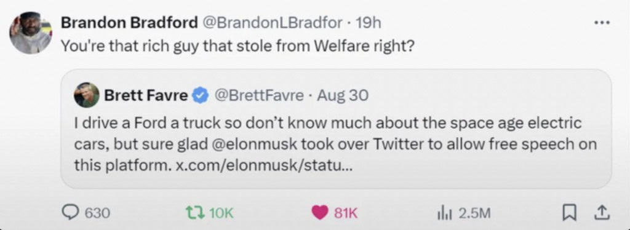Click the 2.5M views count
This screenshot has height=230, width=630.
(x=474, y=213)
